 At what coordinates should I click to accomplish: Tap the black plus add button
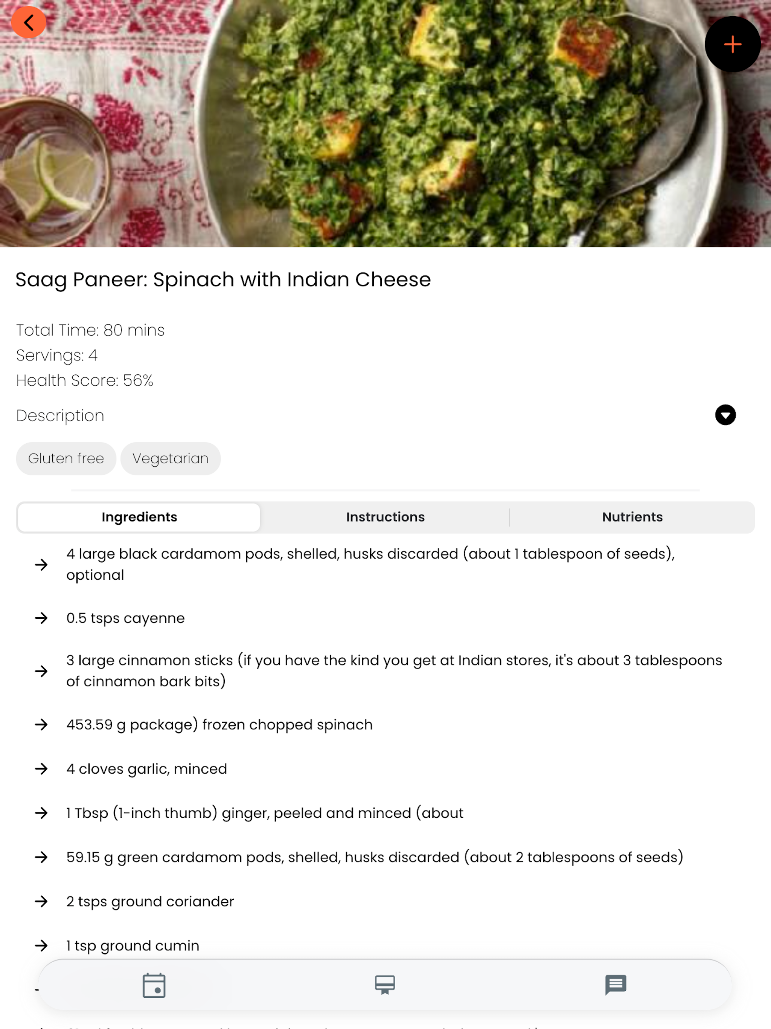(x=732, y=44)
